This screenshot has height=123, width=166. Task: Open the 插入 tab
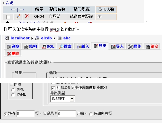coord(83,46)
